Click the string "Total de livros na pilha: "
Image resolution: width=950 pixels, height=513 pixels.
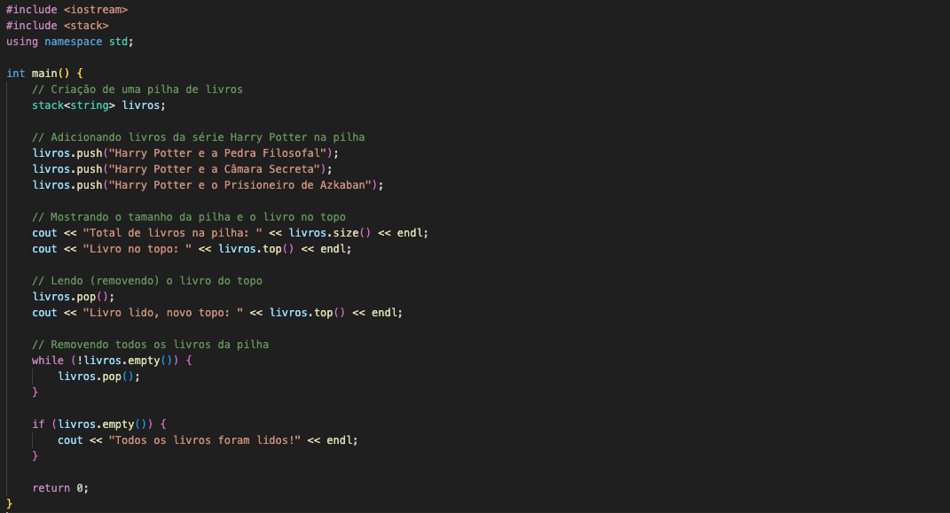pos(173,233)
